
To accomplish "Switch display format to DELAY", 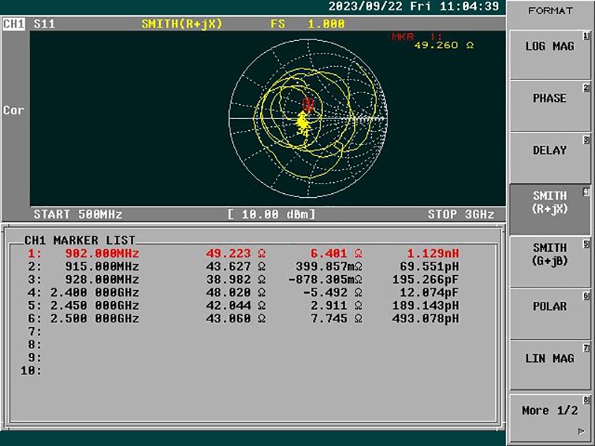I will point(550,158).
